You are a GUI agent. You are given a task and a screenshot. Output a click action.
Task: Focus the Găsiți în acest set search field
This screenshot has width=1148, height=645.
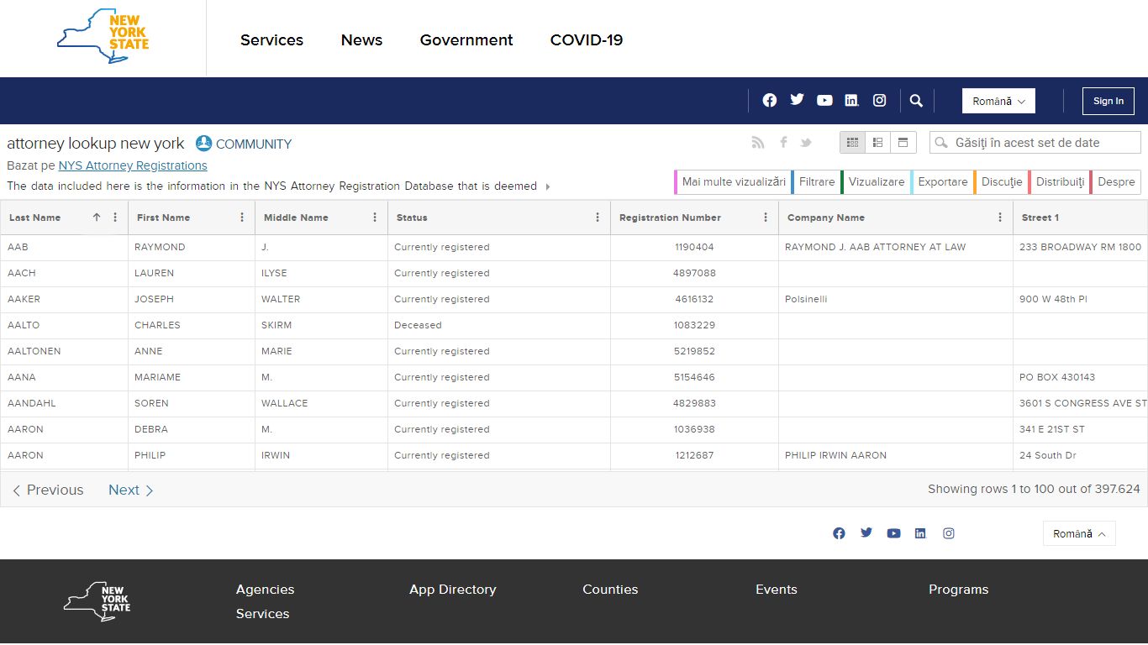pyautogui.click(x=1035, y=143)
